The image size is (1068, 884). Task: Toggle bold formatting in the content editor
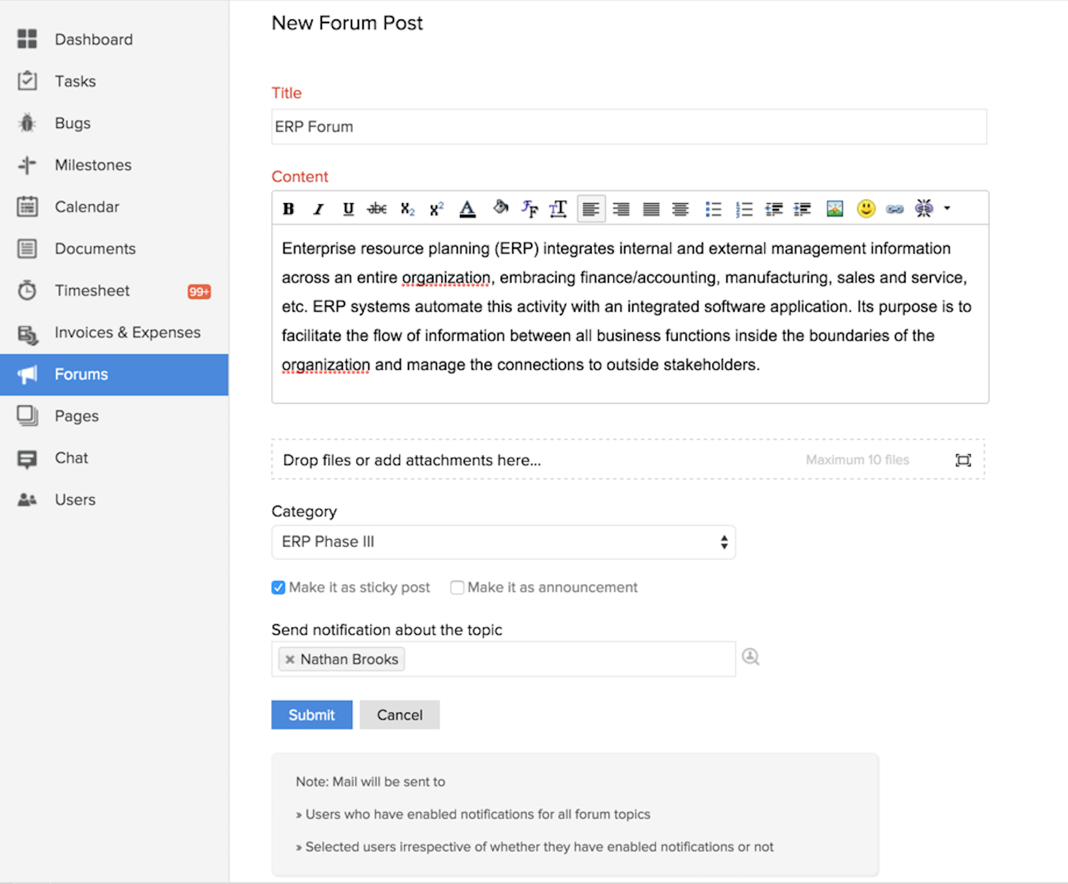[289, 209]
